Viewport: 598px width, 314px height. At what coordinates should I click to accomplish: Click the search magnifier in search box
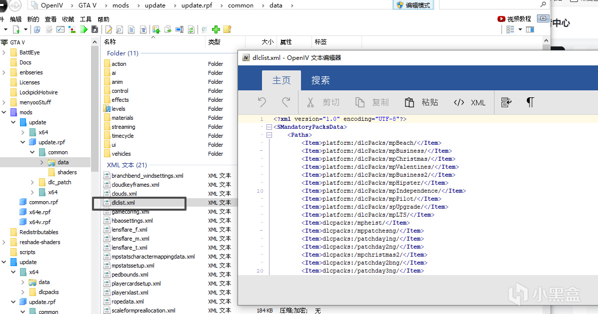coord(543,4)
